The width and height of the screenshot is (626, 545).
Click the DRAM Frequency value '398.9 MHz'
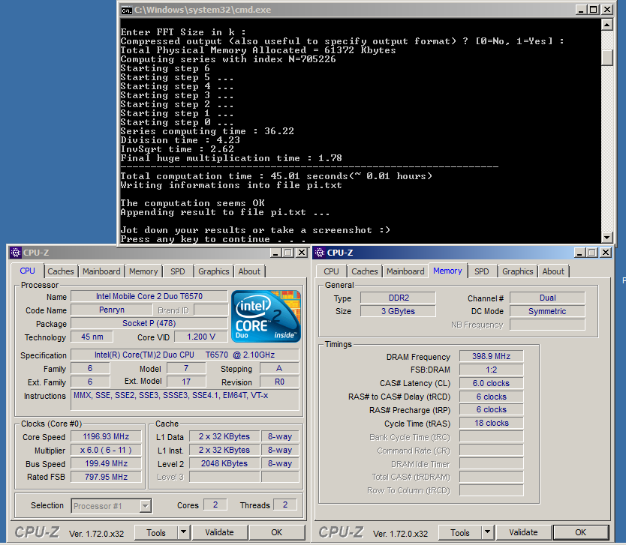pyautogui.click(x=492, y=356)
